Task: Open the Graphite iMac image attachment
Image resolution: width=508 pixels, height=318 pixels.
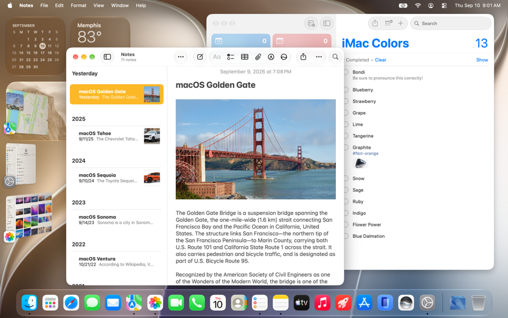Action: coord(361,163)
